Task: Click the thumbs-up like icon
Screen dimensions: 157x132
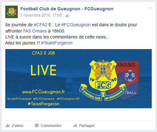Action: point(7,126)
